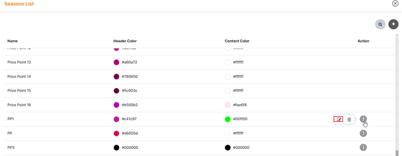
Task: Select the Price Point 14 row name
Action: tap(19, 77)
